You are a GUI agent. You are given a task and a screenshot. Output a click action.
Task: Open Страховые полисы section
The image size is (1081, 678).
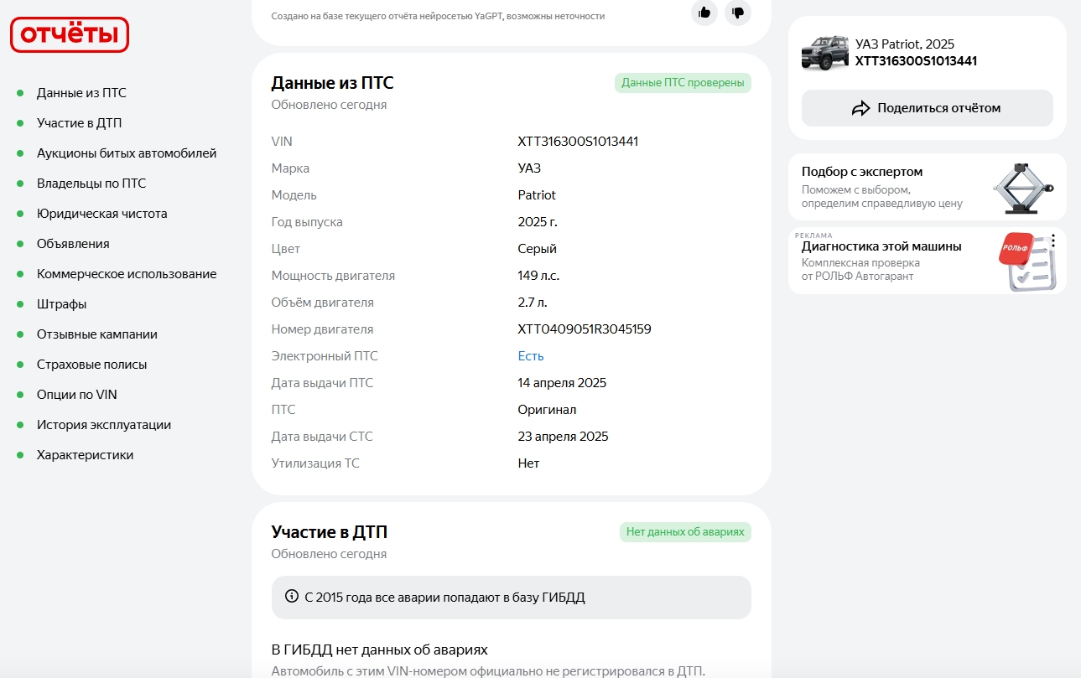click(91, 365)
